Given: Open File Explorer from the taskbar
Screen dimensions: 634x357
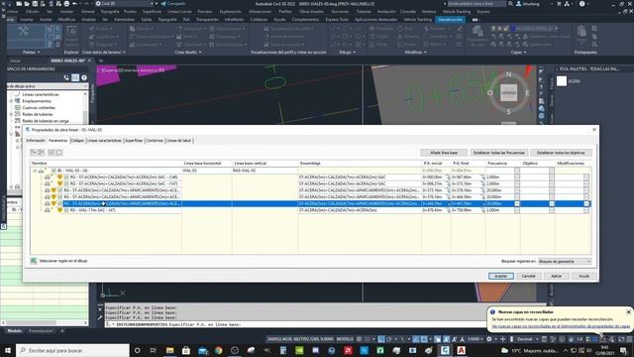Looking at the screenshot, I should click(x=169, y=350).
